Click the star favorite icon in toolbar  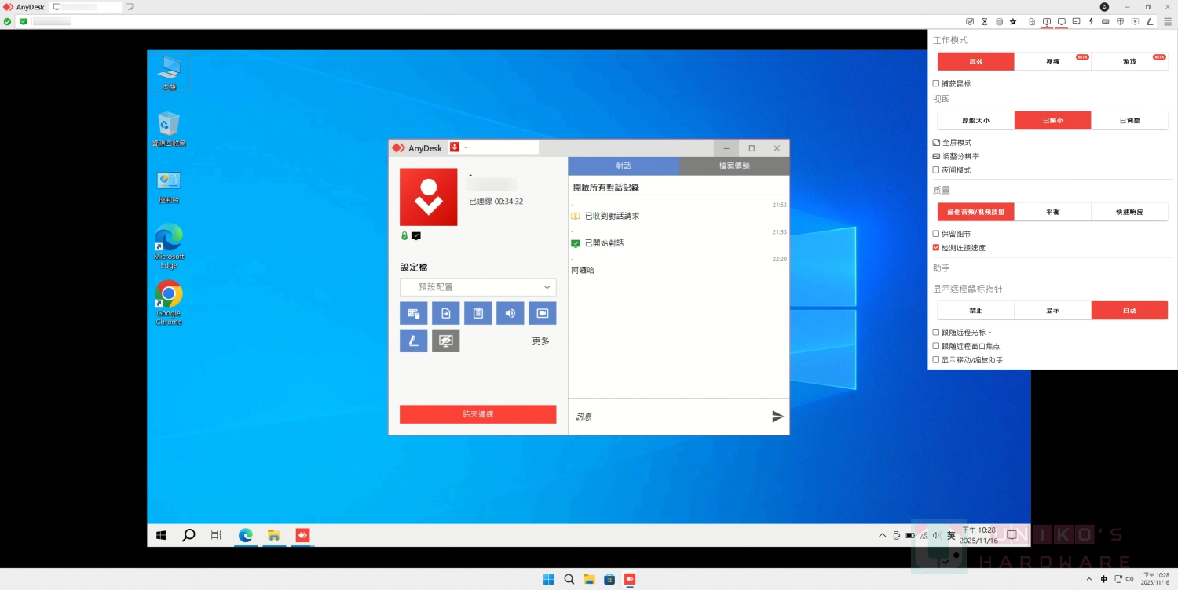[x=1013, y=21]
